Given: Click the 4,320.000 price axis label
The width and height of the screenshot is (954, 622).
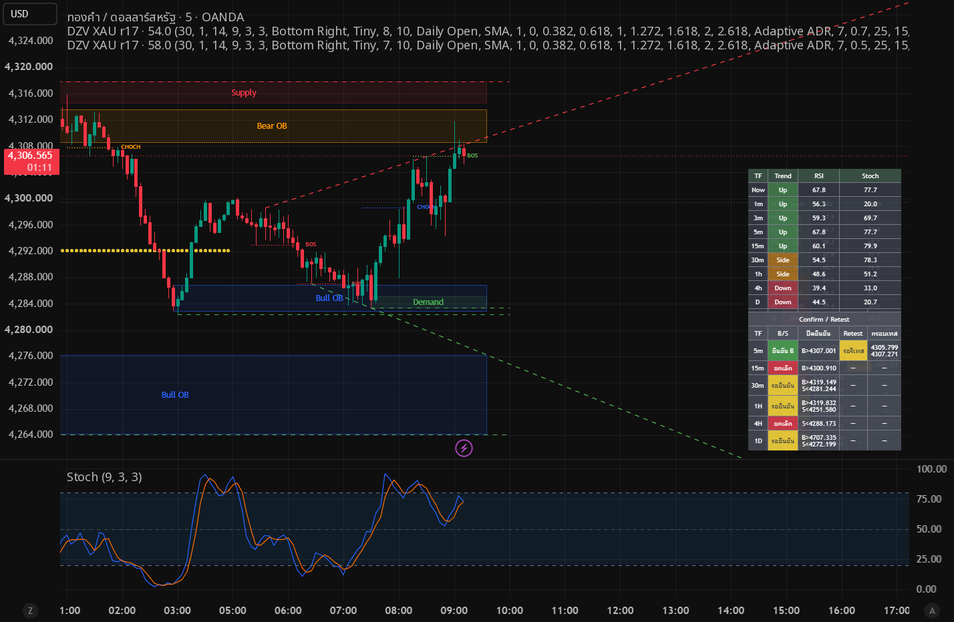Looking at the screenshot, I should pos(29,67).
